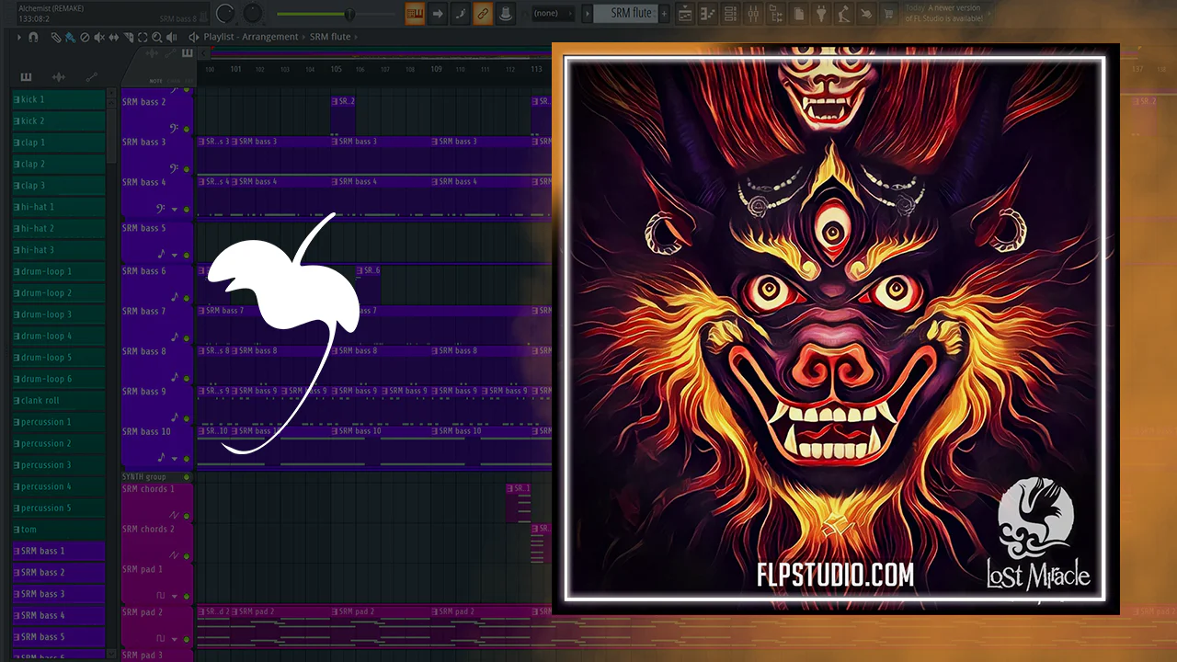Show the automation clips tab in the picker
This screenshot has height=662, width=1177.
click(x=91, y=77)
